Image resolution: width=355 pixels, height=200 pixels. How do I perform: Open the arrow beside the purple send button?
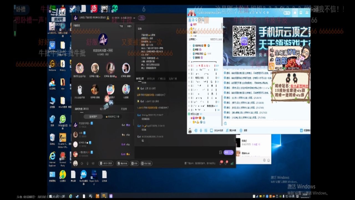(232, 152)
